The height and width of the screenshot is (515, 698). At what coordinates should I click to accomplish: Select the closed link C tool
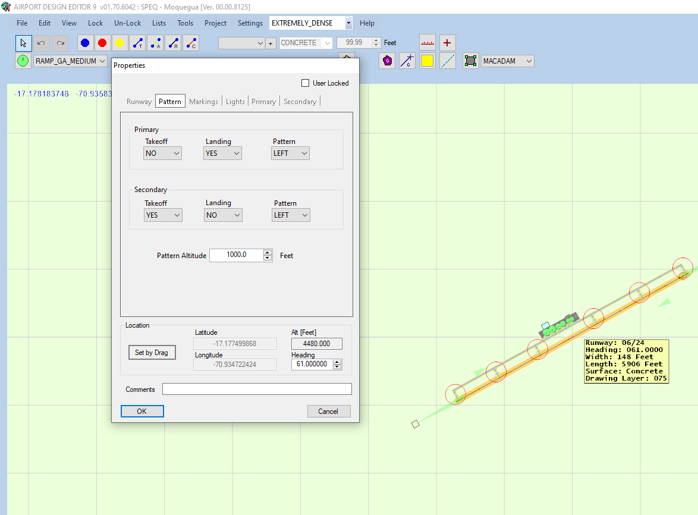click(x=191, y=43)
